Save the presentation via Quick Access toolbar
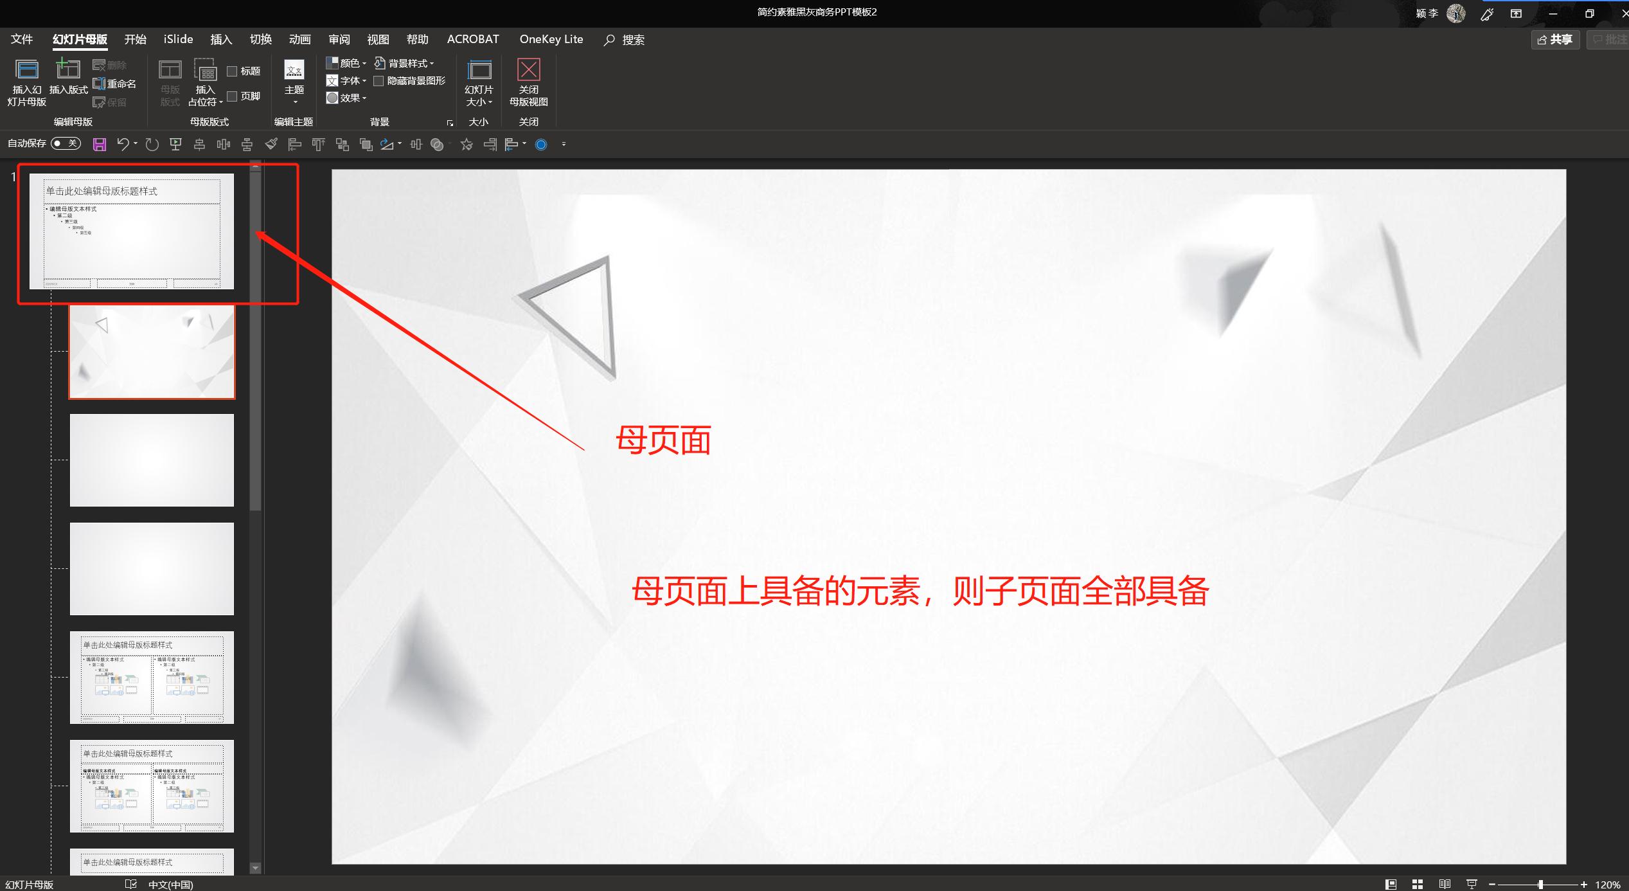The width and height of the screenshot is (1629, 891). tap(98, 143)
